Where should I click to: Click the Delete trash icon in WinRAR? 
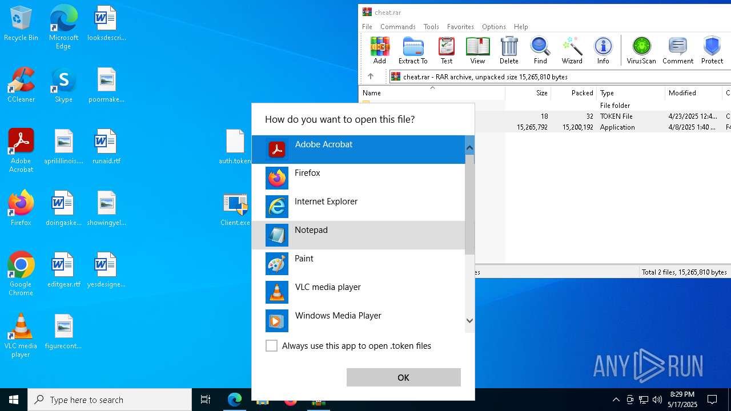pos(509,50)
